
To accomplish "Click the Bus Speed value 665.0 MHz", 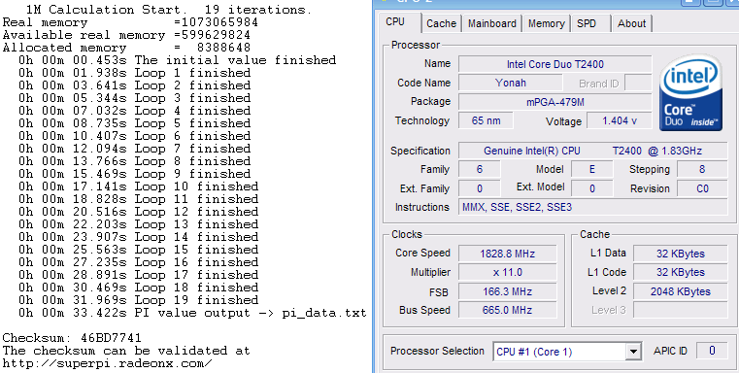I will [508, 310].
